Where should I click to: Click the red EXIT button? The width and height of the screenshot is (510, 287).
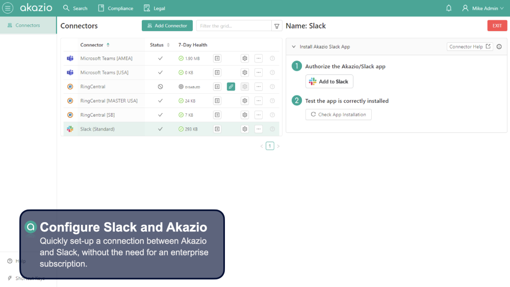click(497, 25)
